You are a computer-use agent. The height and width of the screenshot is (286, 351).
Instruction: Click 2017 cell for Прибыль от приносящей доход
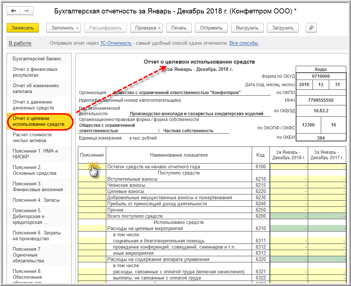pyautogui.click(x=327, y=204)
